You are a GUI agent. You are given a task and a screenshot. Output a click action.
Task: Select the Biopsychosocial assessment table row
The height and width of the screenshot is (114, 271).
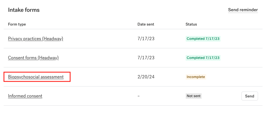133,77
